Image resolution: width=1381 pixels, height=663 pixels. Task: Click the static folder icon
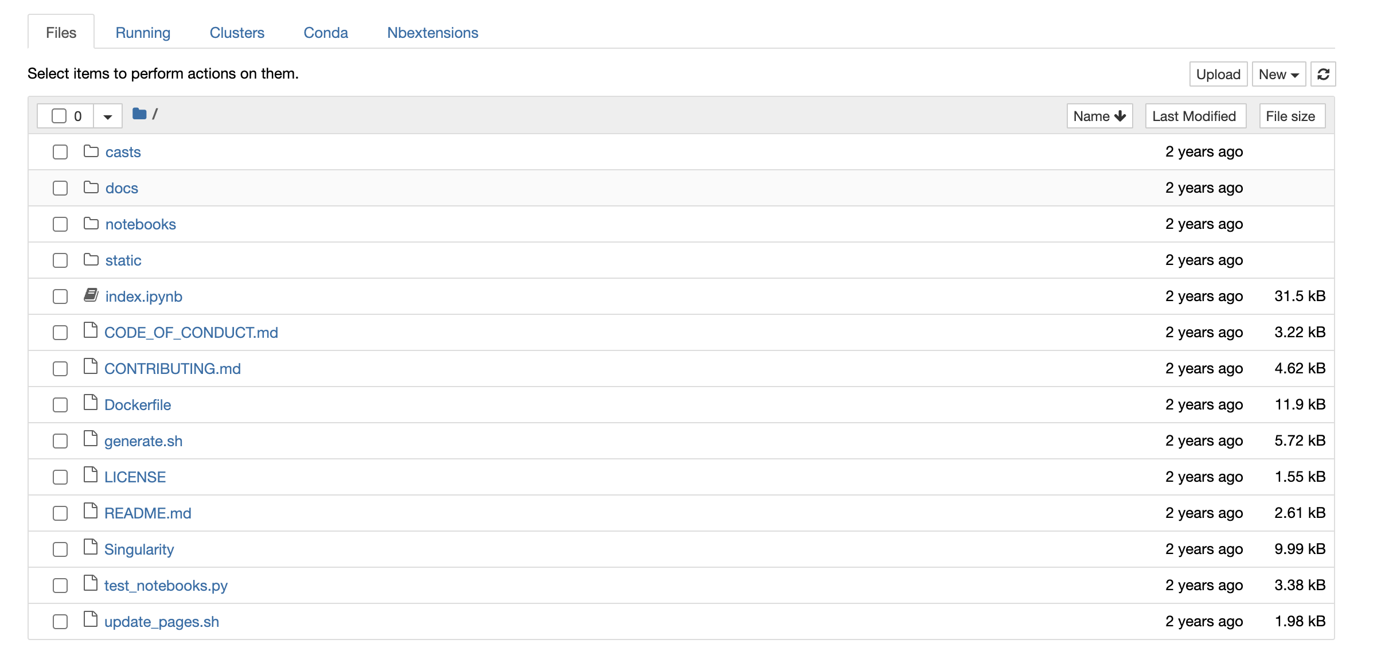pos(91,260)
